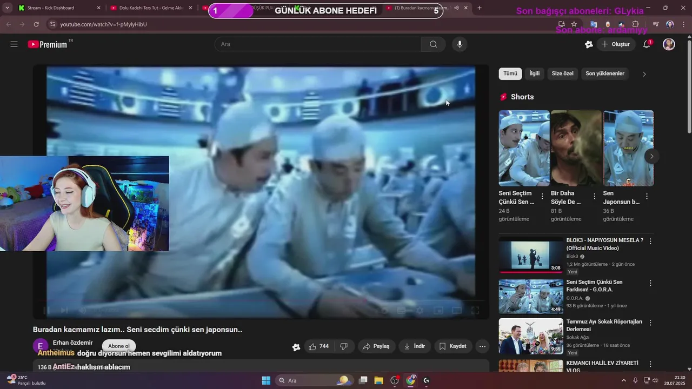Open the browser extensions puzzle icon
The width and height of the screenshot is (692, 389).
point(635,24)
